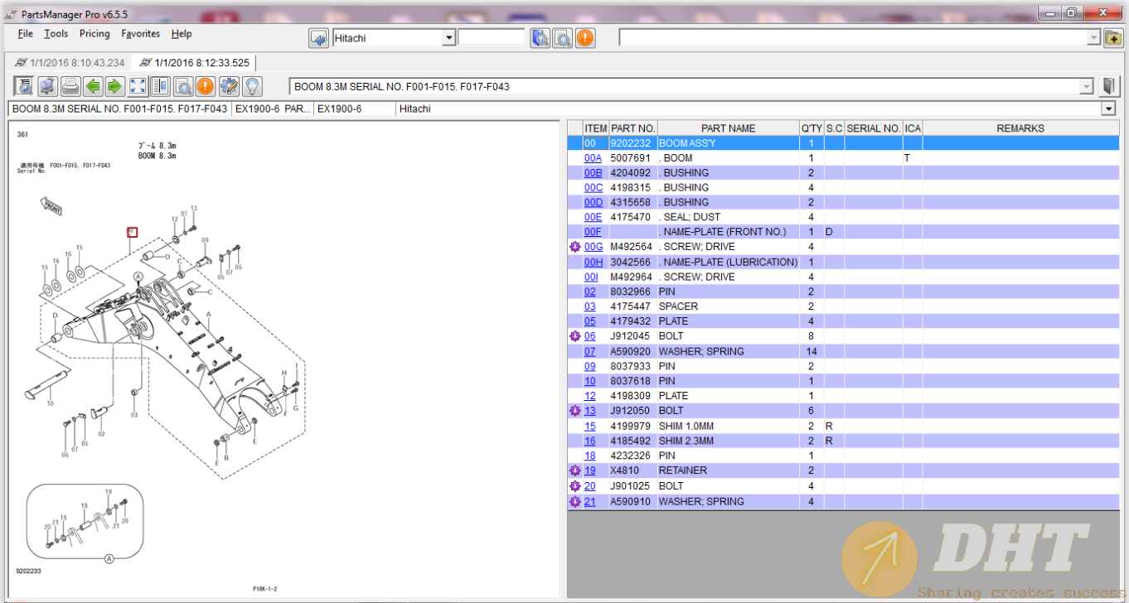Expand the BOOM 8.3M title dropdown arrow
This screenshot has height=603, width=1129.
(1086, 86)
